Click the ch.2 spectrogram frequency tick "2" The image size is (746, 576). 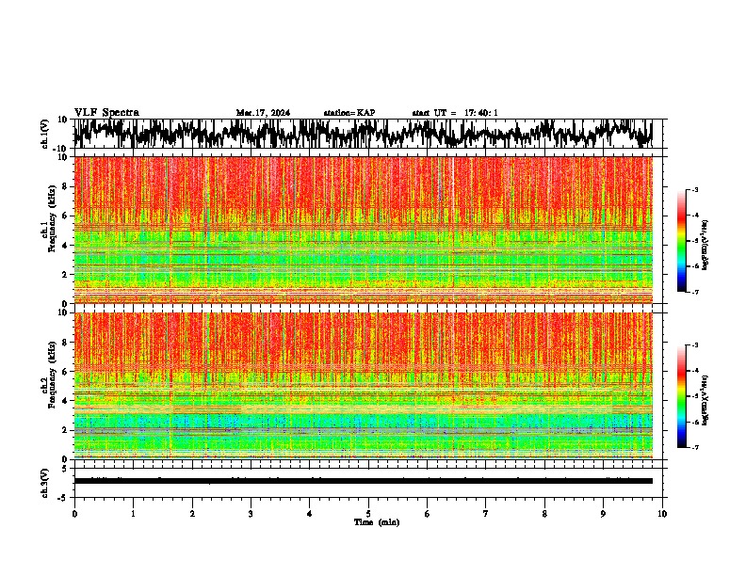click(65, 430)
